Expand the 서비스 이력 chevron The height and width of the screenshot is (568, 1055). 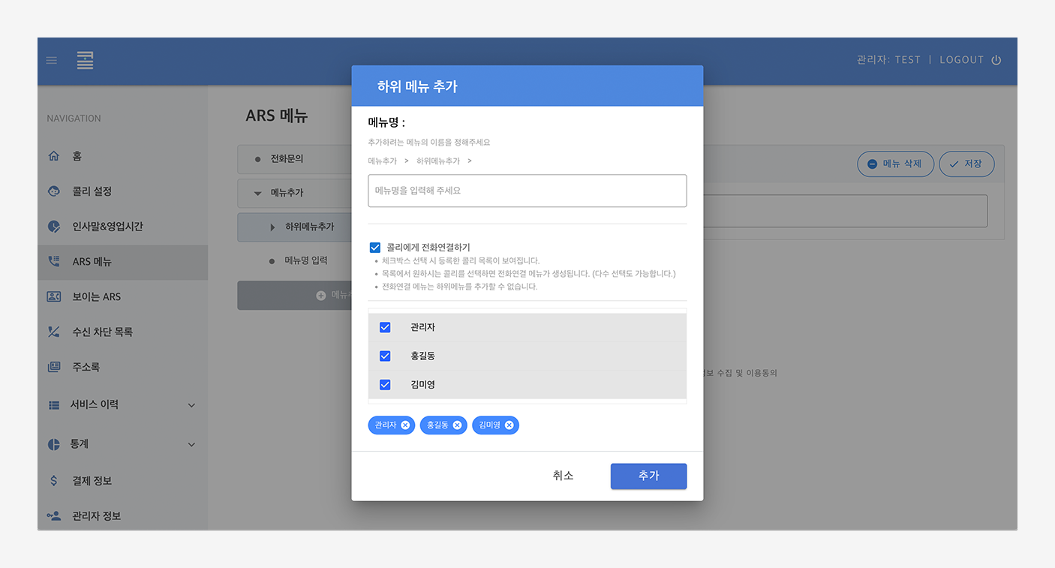point(191,405)
